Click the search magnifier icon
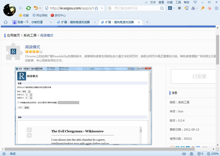220x156 pixels. tap(162, 8)
